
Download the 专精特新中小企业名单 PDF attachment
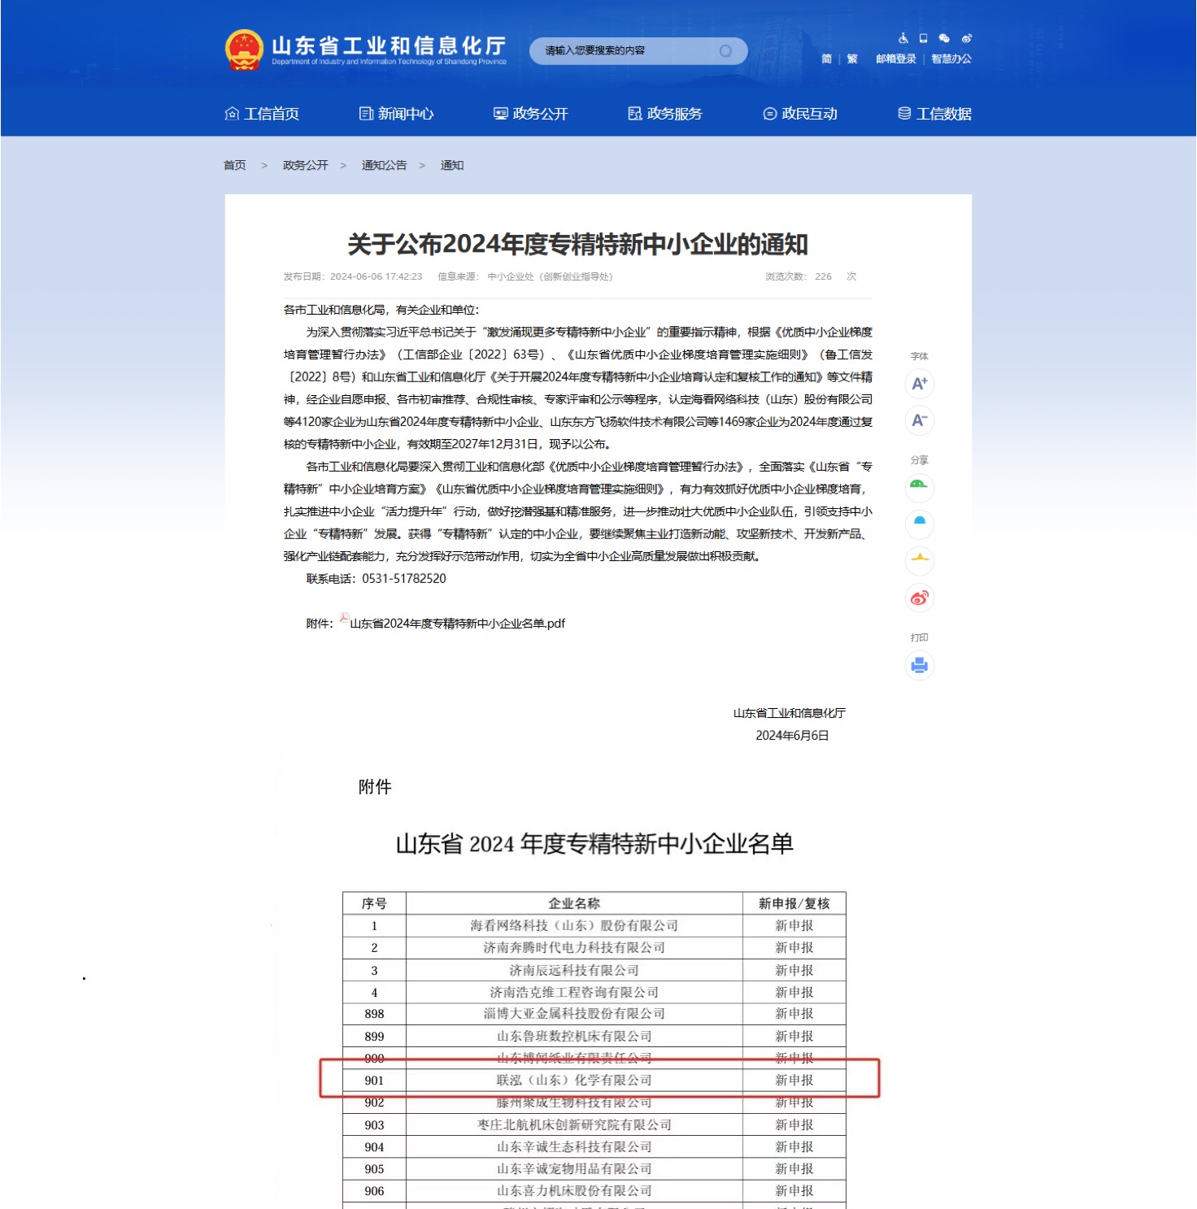pos(455,624)
